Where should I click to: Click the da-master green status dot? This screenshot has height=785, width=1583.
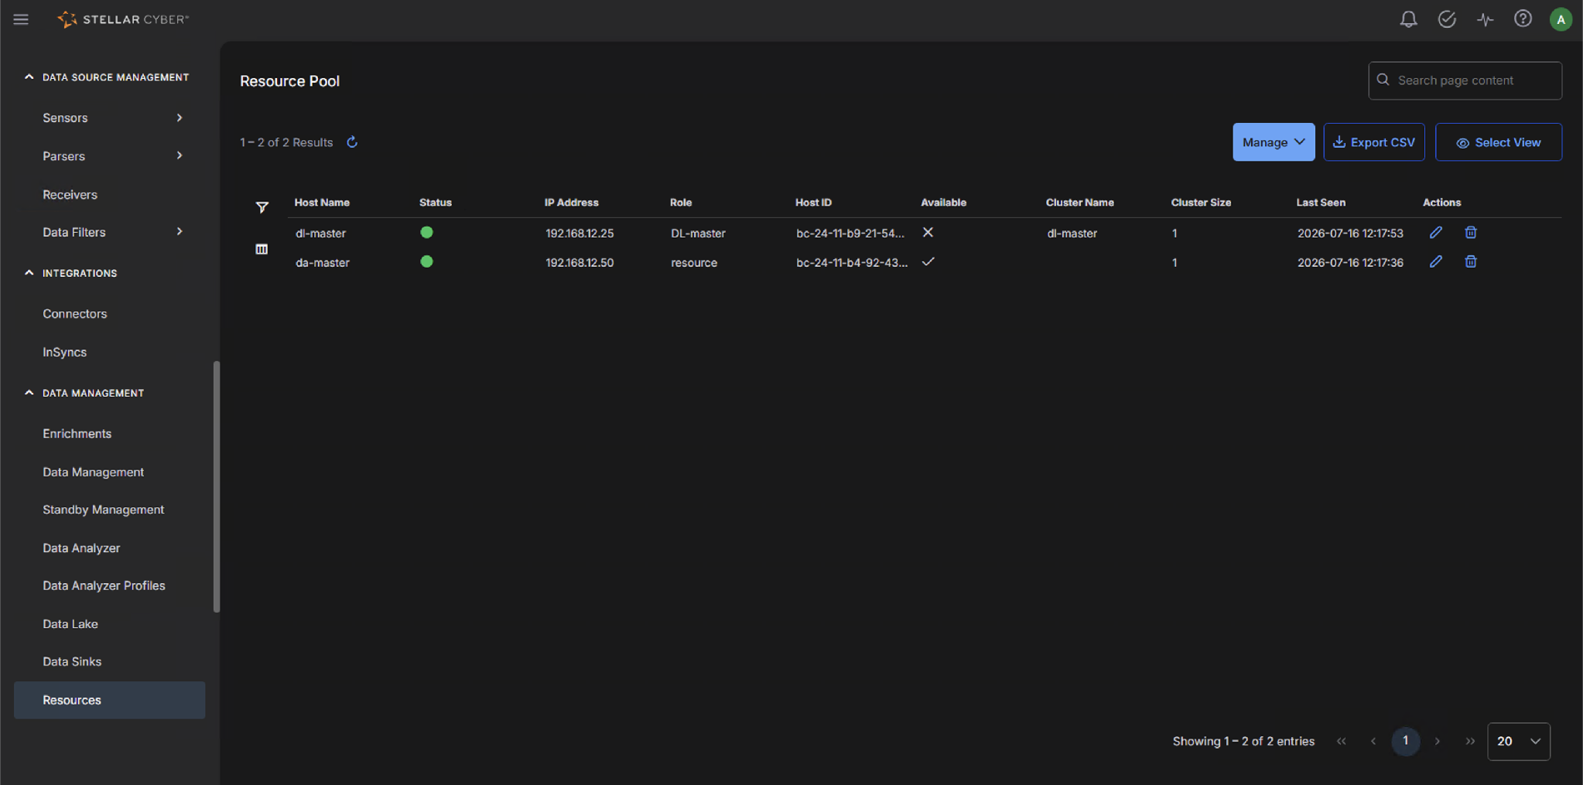click(x=426, y=261)
